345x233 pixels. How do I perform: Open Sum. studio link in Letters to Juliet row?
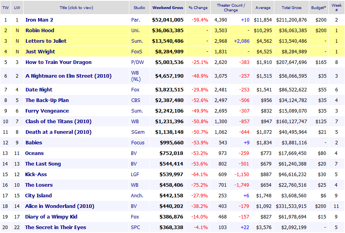pyautogui.click(x=137, y=41)
